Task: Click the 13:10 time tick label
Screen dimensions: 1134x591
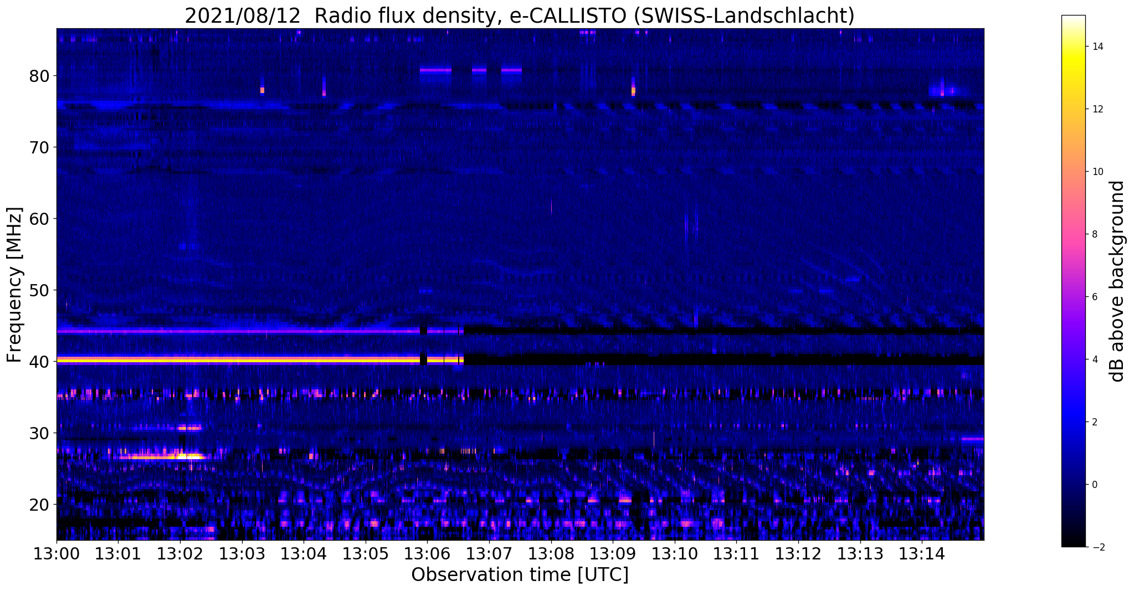Action: coord(675,554)
